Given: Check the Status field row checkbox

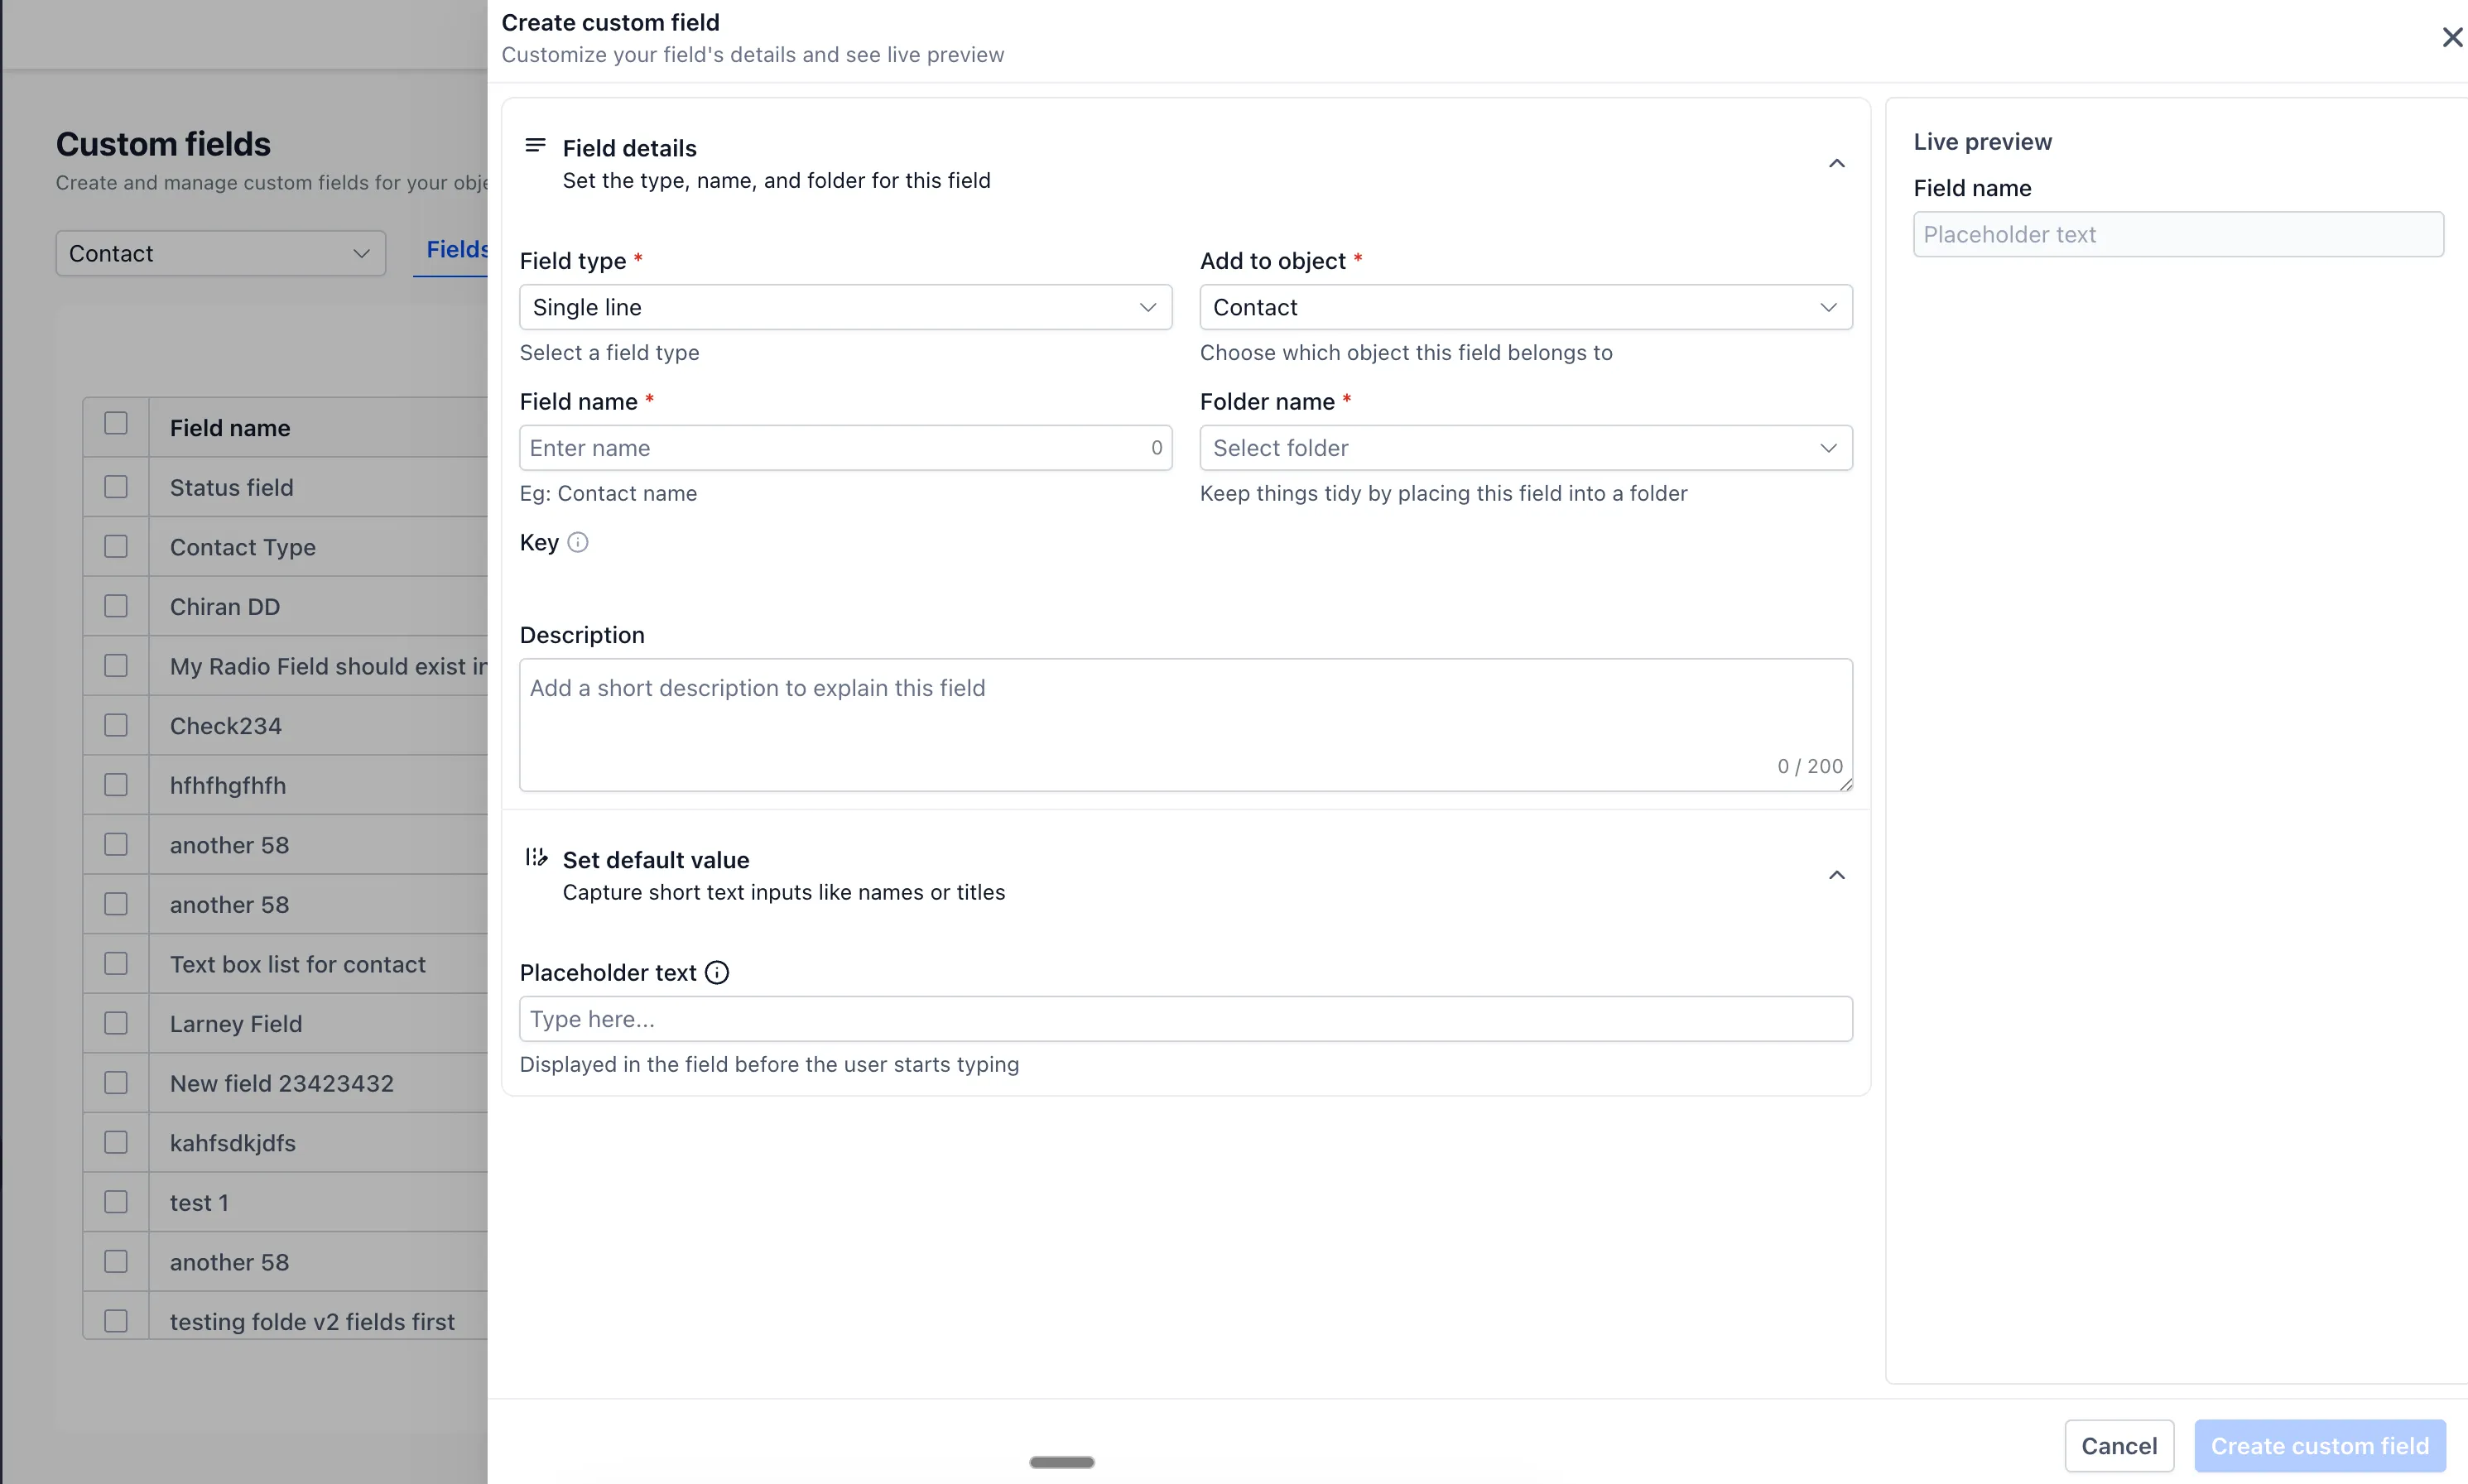Looking at the screenshot, I should pos(116,487).
